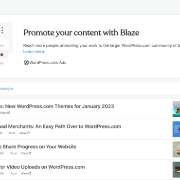This screenshot has height=180, width=180.
Task: Click external-link icon beside Share Progress View
Action: tap(30, 153)
